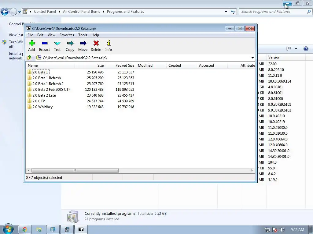Click Programs and Features breadcrumb
313x234 pixels.
tap(125, 12)
